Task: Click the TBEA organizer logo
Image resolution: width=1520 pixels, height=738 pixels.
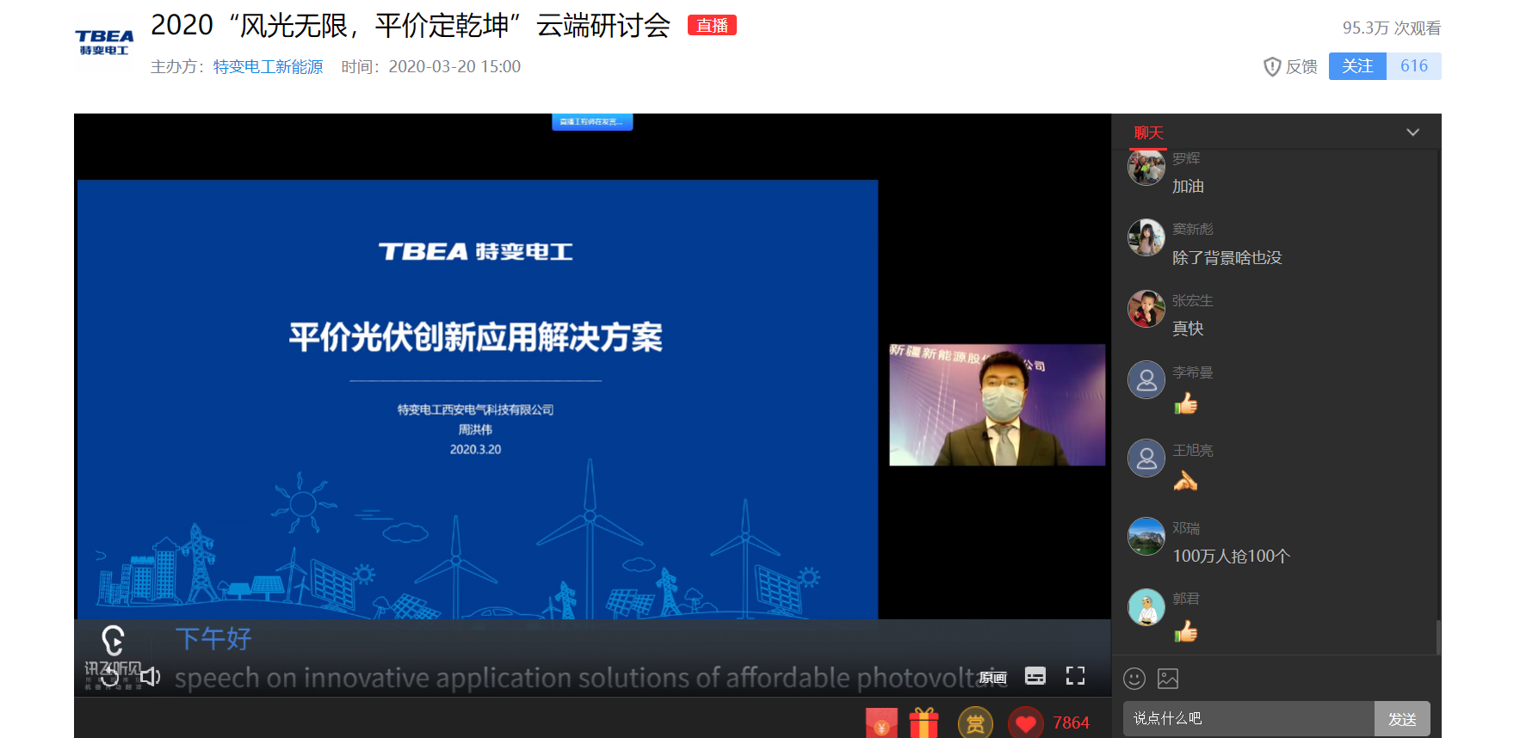Action: 104,42
